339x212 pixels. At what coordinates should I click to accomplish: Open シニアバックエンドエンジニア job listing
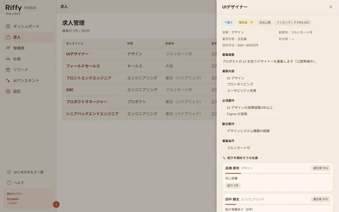pyautogui.click(x=92, y=114)
